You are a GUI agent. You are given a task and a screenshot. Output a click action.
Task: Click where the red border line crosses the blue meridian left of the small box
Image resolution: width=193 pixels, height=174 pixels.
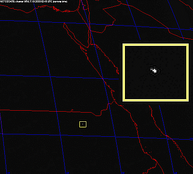pos(56,111)
